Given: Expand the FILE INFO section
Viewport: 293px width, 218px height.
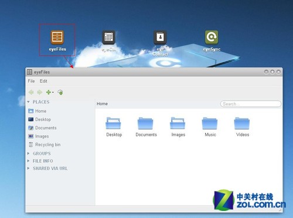Looking at the screenshot, I should point(29,161).
